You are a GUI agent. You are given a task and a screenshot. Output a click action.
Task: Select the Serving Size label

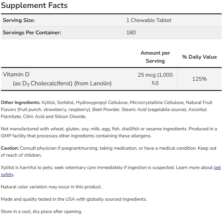(19, 20)
